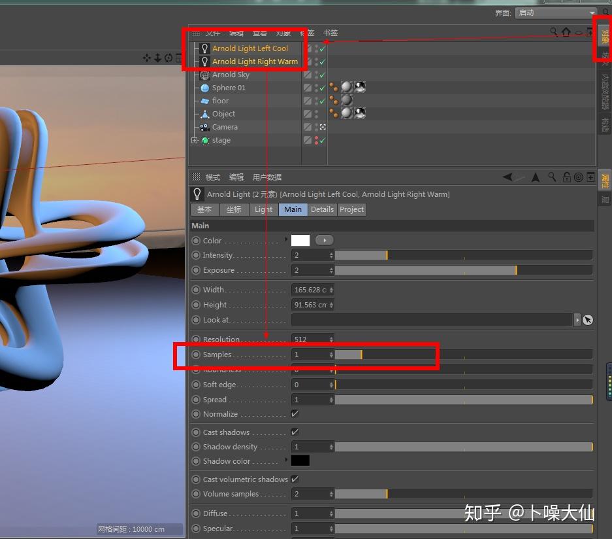Click the magnifier search icon in attribute manager
Image resolution: width=612 pixels, height=539 pixels.
[x=552, y=177]
